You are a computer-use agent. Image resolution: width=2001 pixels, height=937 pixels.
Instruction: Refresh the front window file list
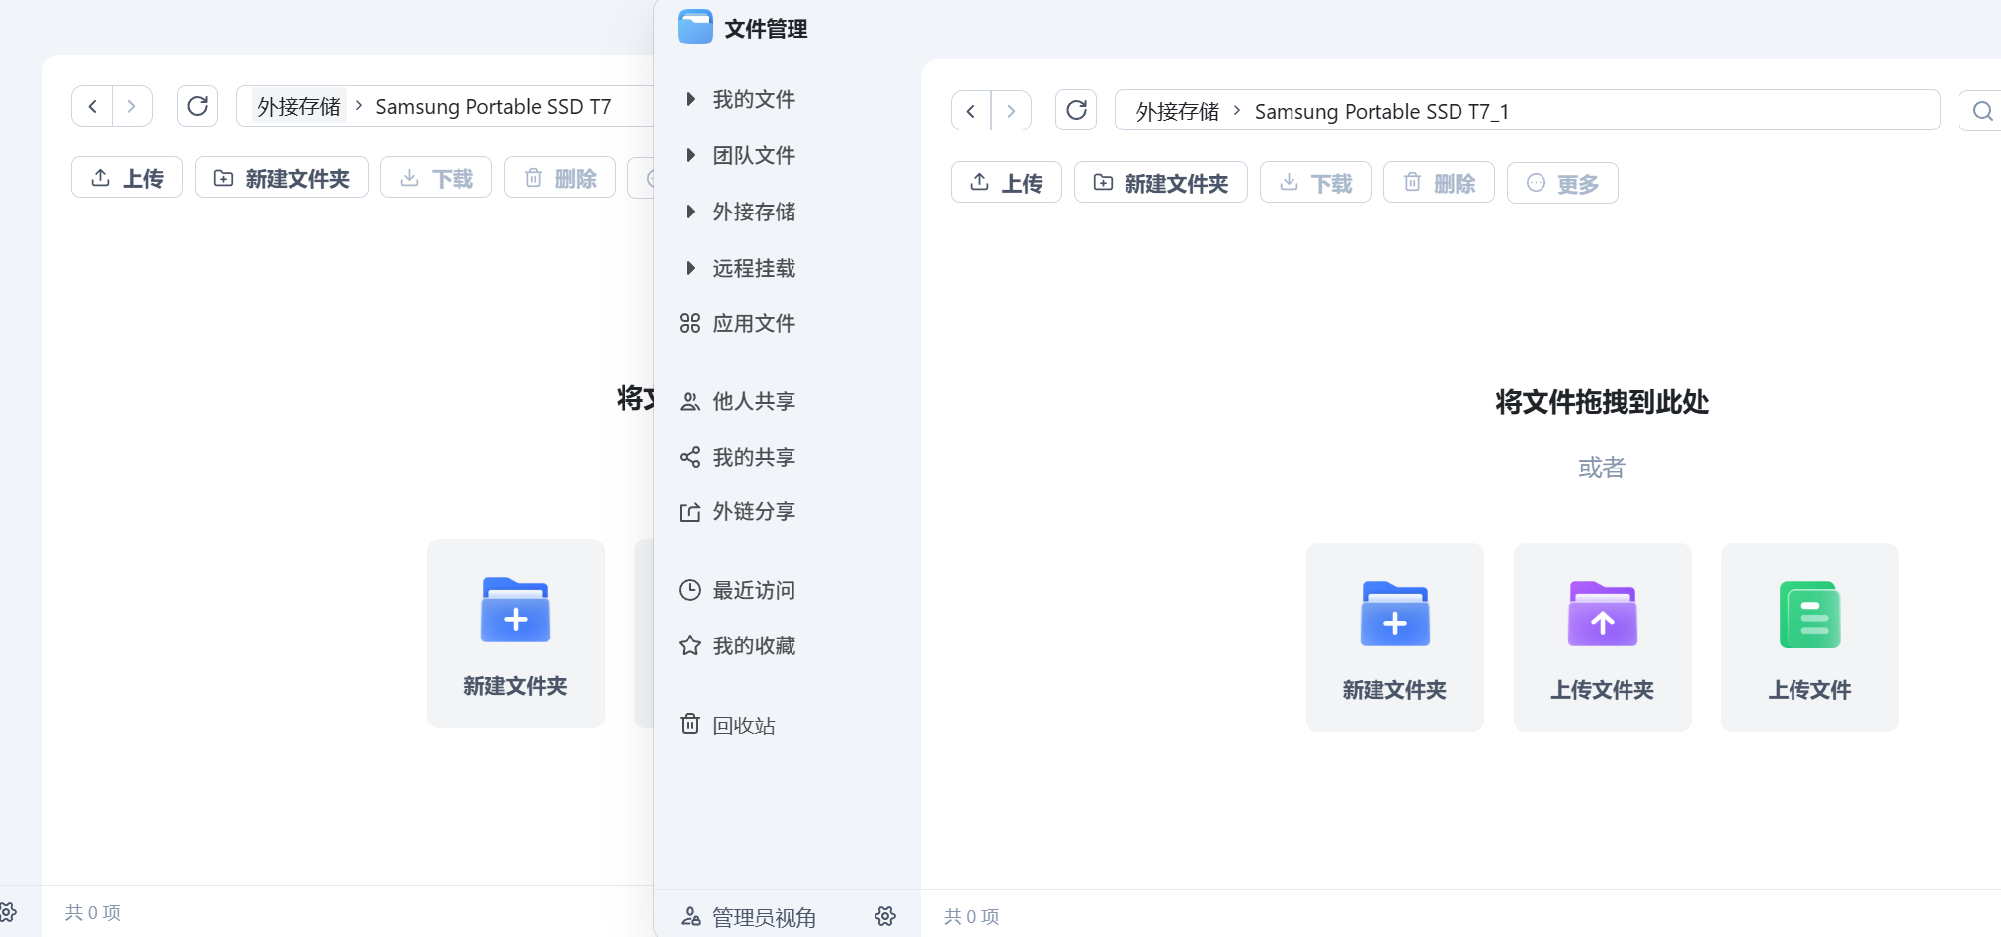pos(1076,110)
